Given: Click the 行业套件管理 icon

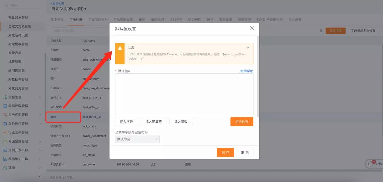Looking at the screenshot, I should coord(5,132).
